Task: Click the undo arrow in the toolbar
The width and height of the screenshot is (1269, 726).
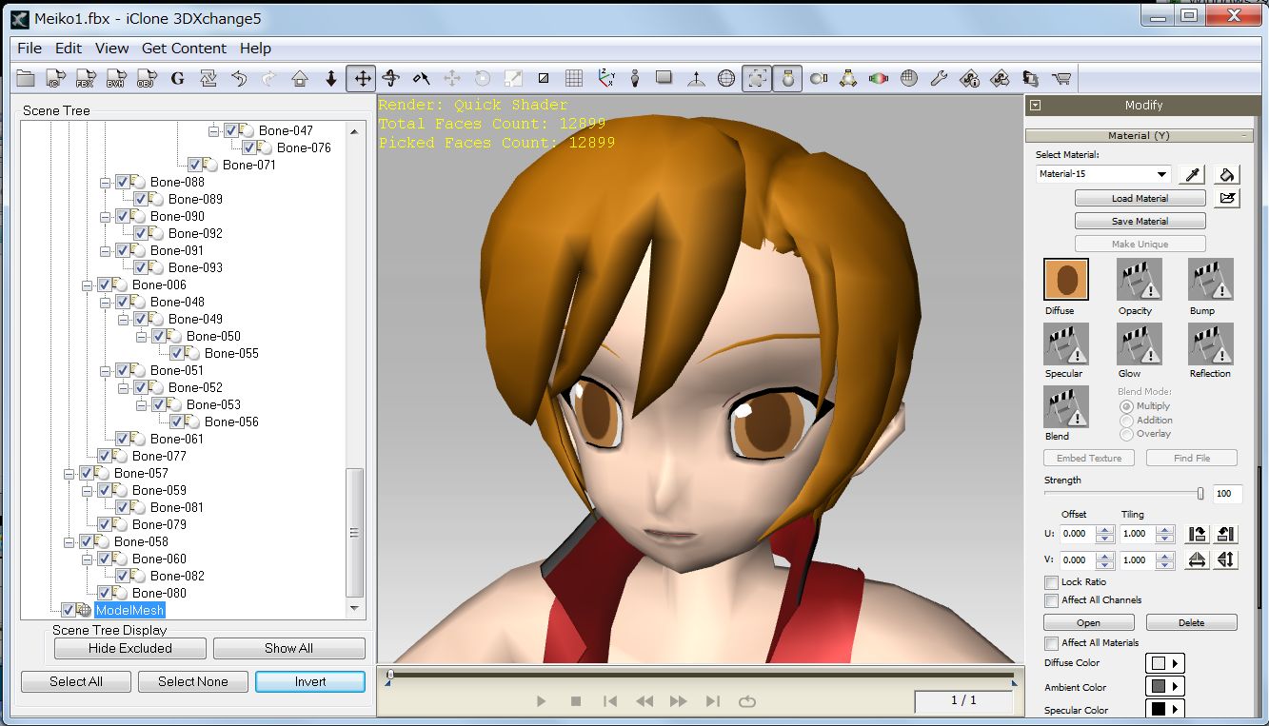Action: 239,78
